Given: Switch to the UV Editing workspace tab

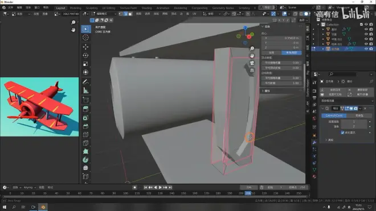Looking at the screenshot, I should coord(109,8).
